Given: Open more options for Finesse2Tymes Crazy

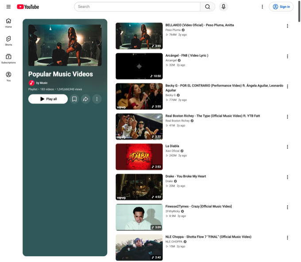Looking at the screenshot, I should pyautogui.click(x=287, y=207).
